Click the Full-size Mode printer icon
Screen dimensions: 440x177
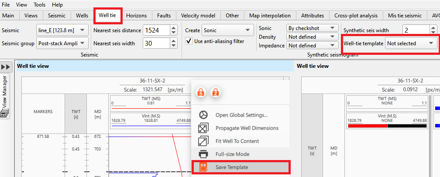pyautogui.click(x=203, y=154)
